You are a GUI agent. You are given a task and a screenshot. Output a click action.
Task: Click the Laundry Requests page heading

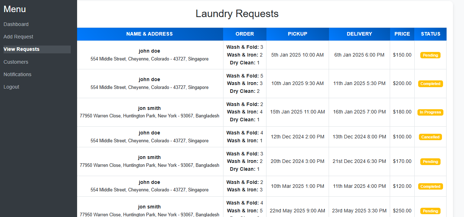[237, 14]
